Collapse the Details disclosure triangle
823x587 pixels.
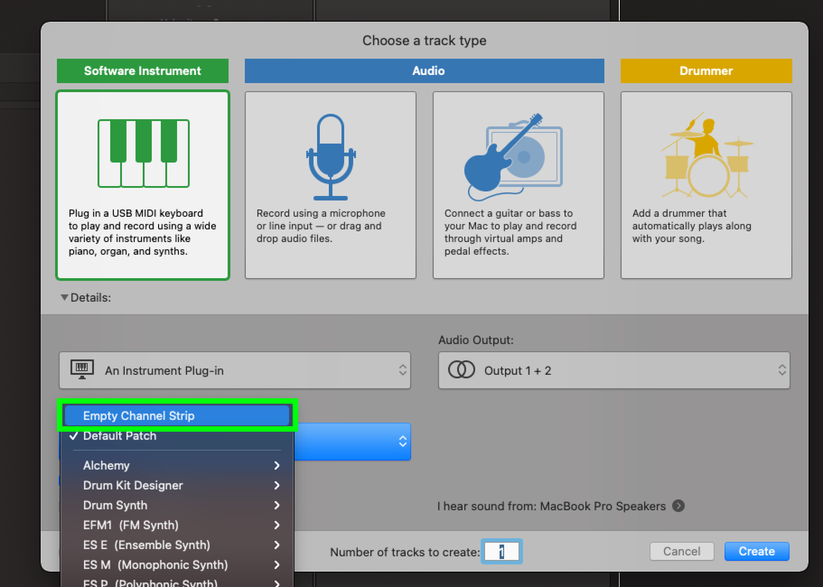click(65, 298)
